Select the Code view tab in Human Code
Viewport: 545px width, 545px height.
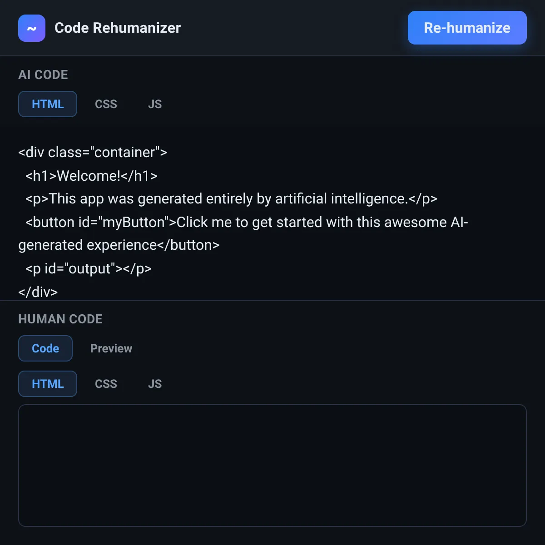[x=45, y=348]
